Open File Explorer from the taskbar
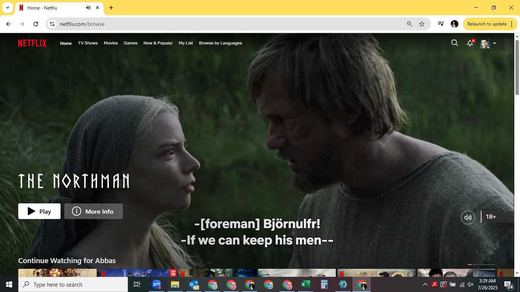Image resolution: width=520 pixels, height=292 pixels. pos(175,284)
